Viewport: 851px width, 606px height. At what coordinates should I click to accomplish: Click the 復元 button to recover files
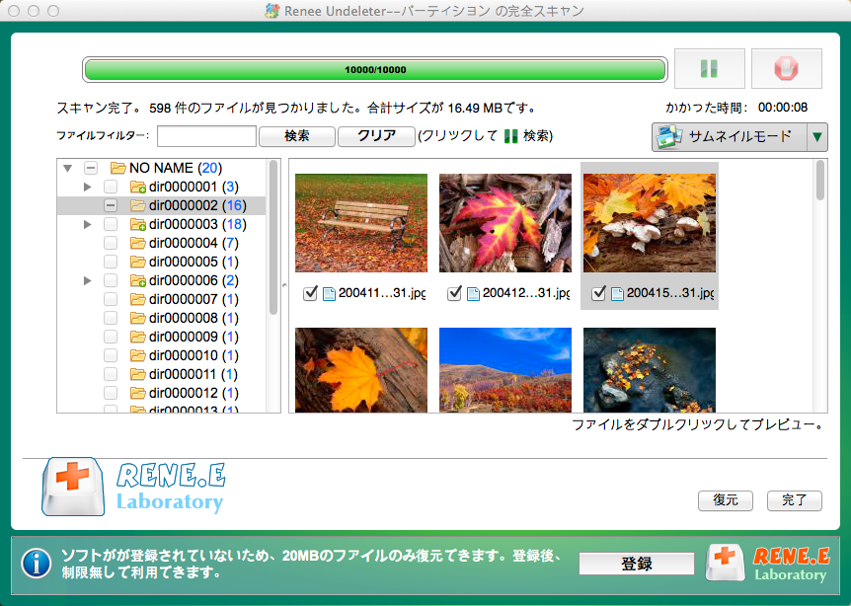(726, 500)
